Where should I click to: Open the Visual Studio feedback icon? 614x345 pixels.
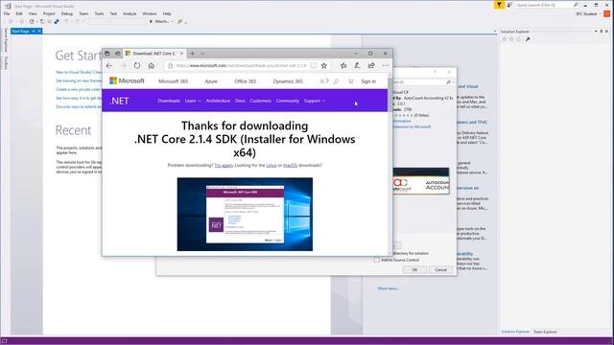point(509,5)
